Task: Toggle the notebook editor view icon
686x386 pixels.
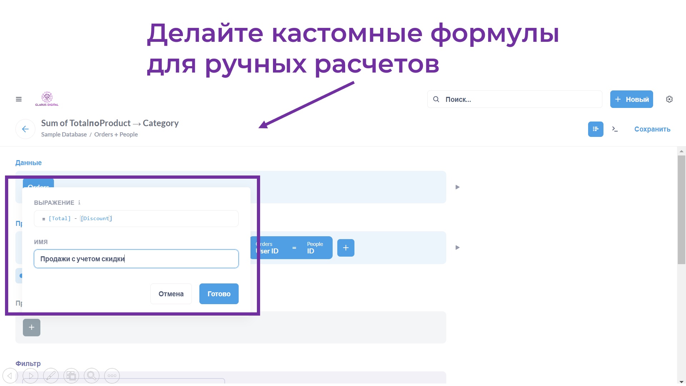Action: click(596, 129)
